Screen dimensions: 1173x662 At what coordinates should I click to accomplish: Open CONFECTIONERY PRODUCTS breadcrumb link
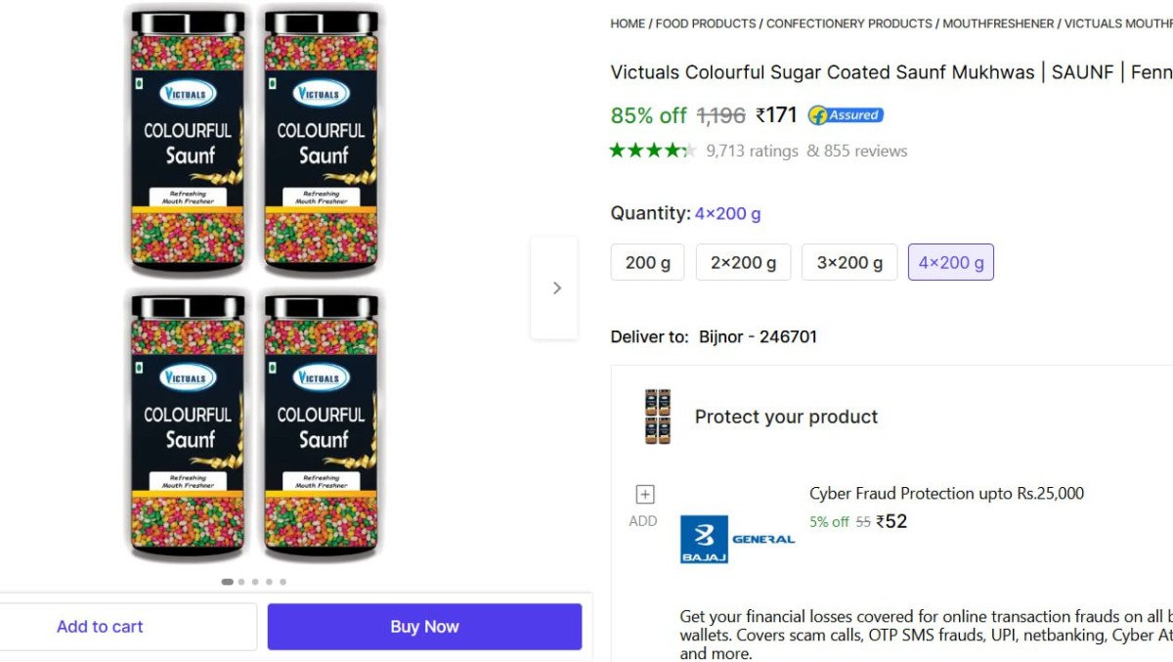[848, 23]
